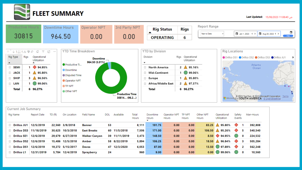The image size is (302, 170).
Task: Click the red diamond safety icon for Drillco JU1
Action: [236, 125]
